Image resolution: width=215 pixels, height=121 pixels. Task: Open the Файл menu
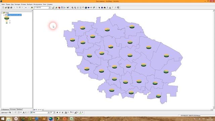tap(3, 4)
